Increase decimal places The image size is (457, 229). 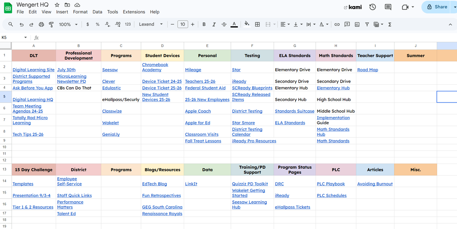click(x=118, y=24)
